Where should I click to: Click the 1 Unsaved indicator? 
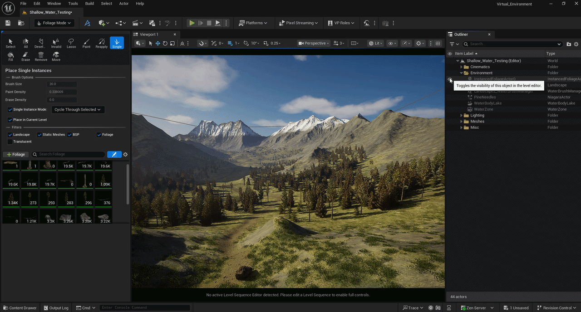[x=516, y=308]
